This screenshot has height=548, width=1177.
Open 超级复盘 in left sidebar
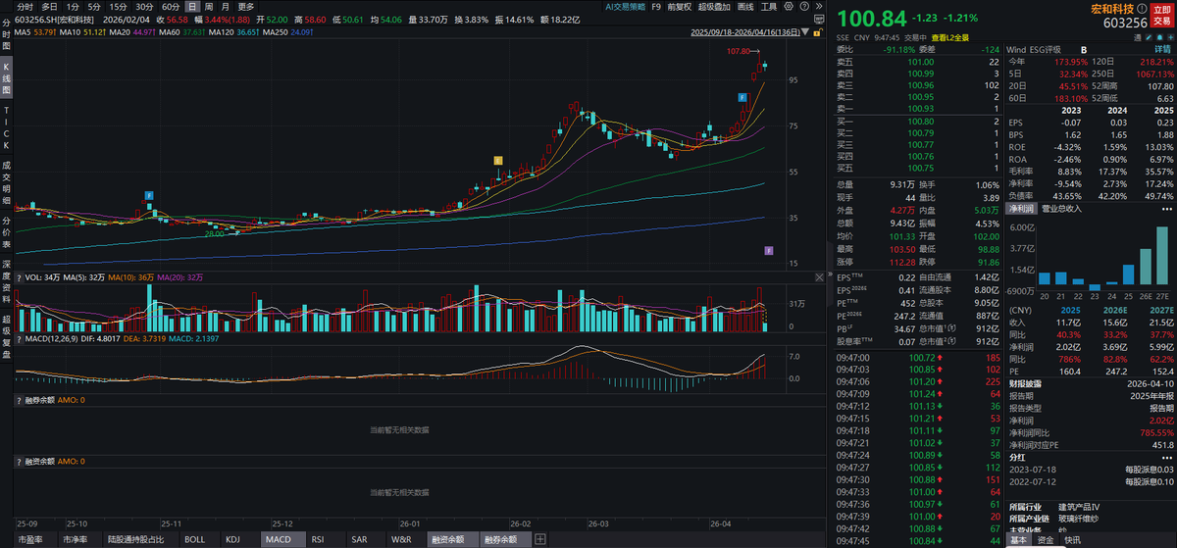(x=6, y=335)
